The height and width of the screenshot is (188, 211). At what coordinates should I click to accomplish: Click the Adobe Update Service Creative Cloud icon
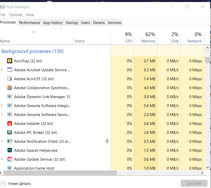[x=9, y=159]
